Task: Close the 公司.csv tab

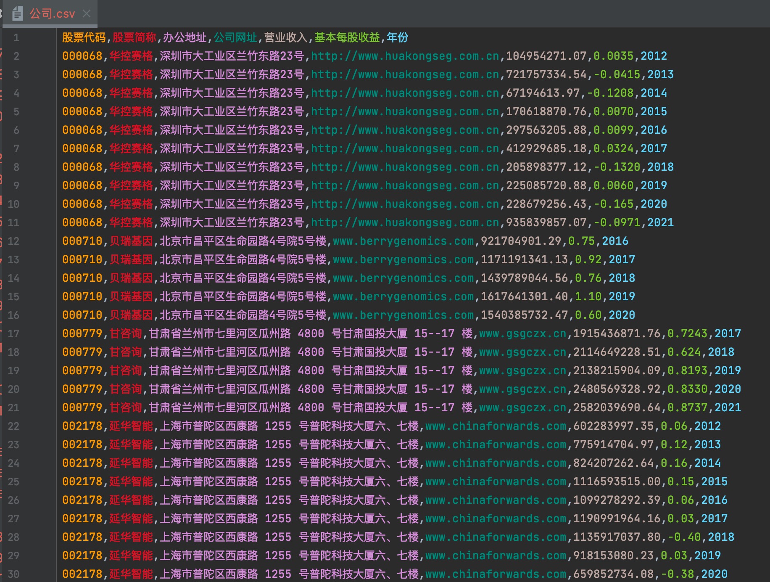Action: point(87,14)
